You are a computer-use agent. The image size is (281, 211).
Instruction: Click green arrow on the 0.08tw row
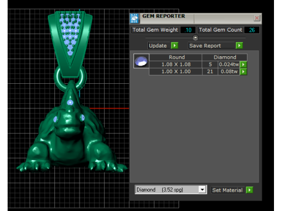click(x=244, y=72)
